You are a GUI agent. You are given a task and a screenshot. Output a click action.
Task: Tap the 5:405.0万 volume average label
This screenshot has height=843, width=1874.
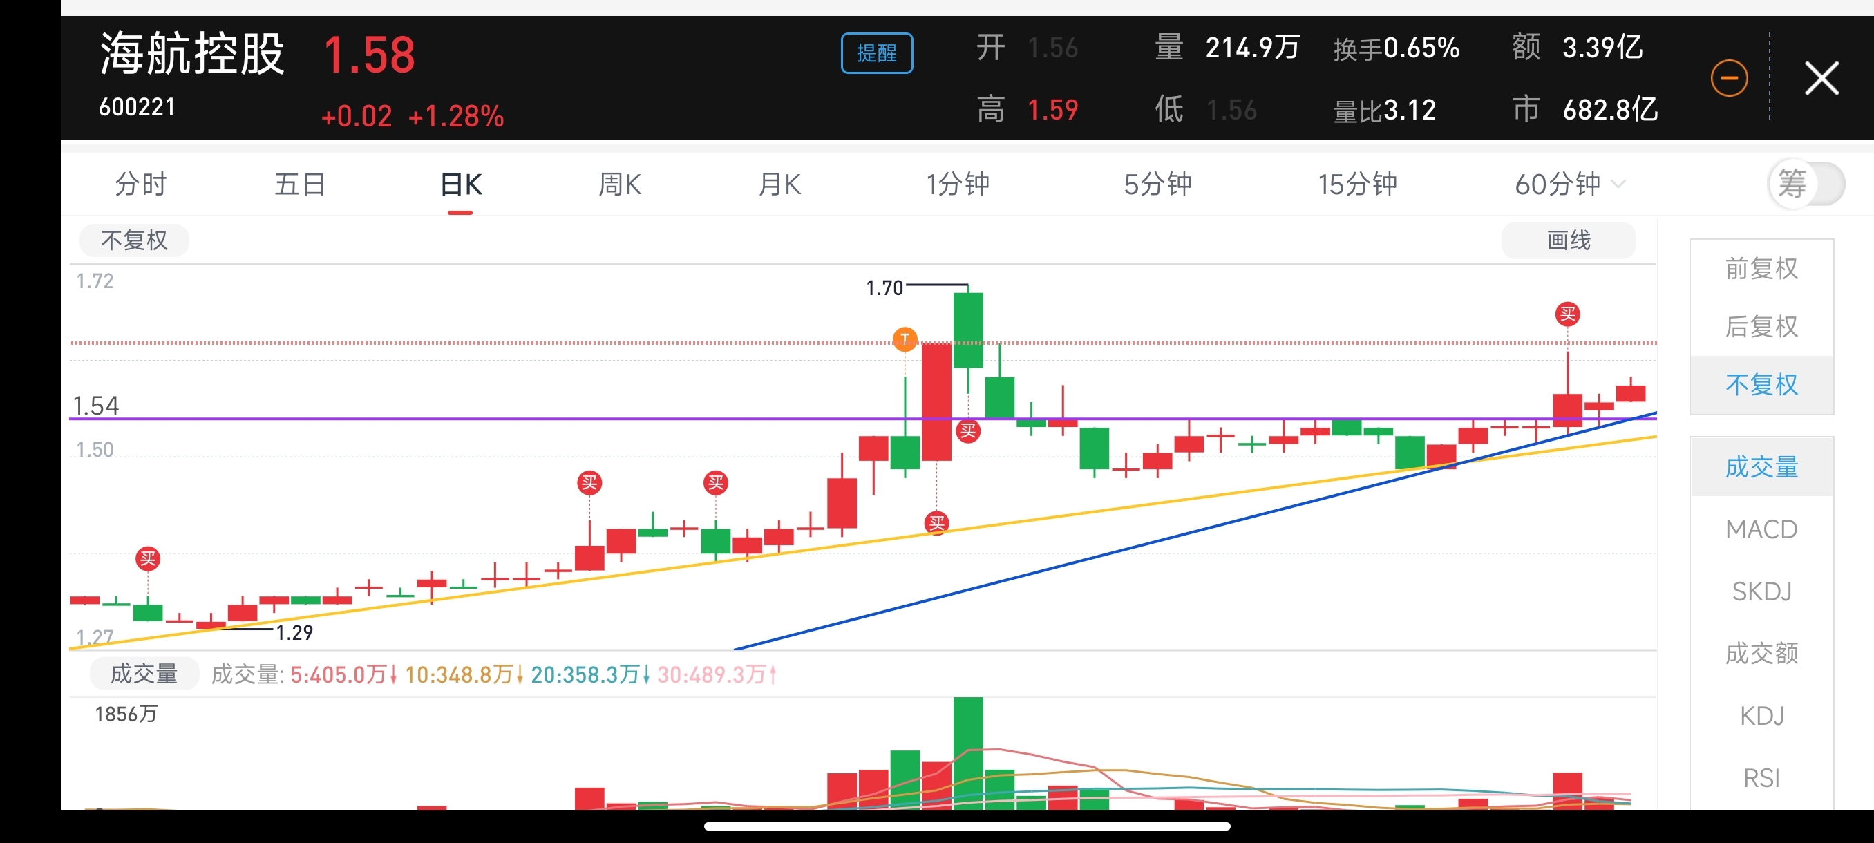click(343, 674)
